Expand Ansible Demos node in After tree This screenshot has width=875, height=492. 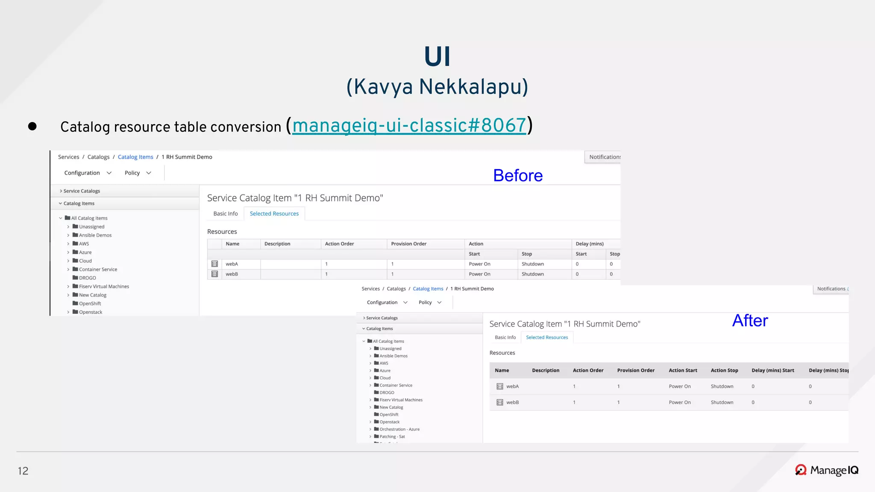(370, 356)
